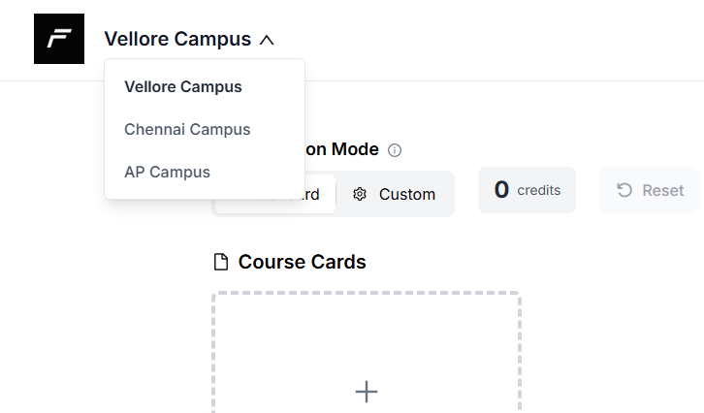
Task: Click the Reset button
Action: [x=650, y=190]
